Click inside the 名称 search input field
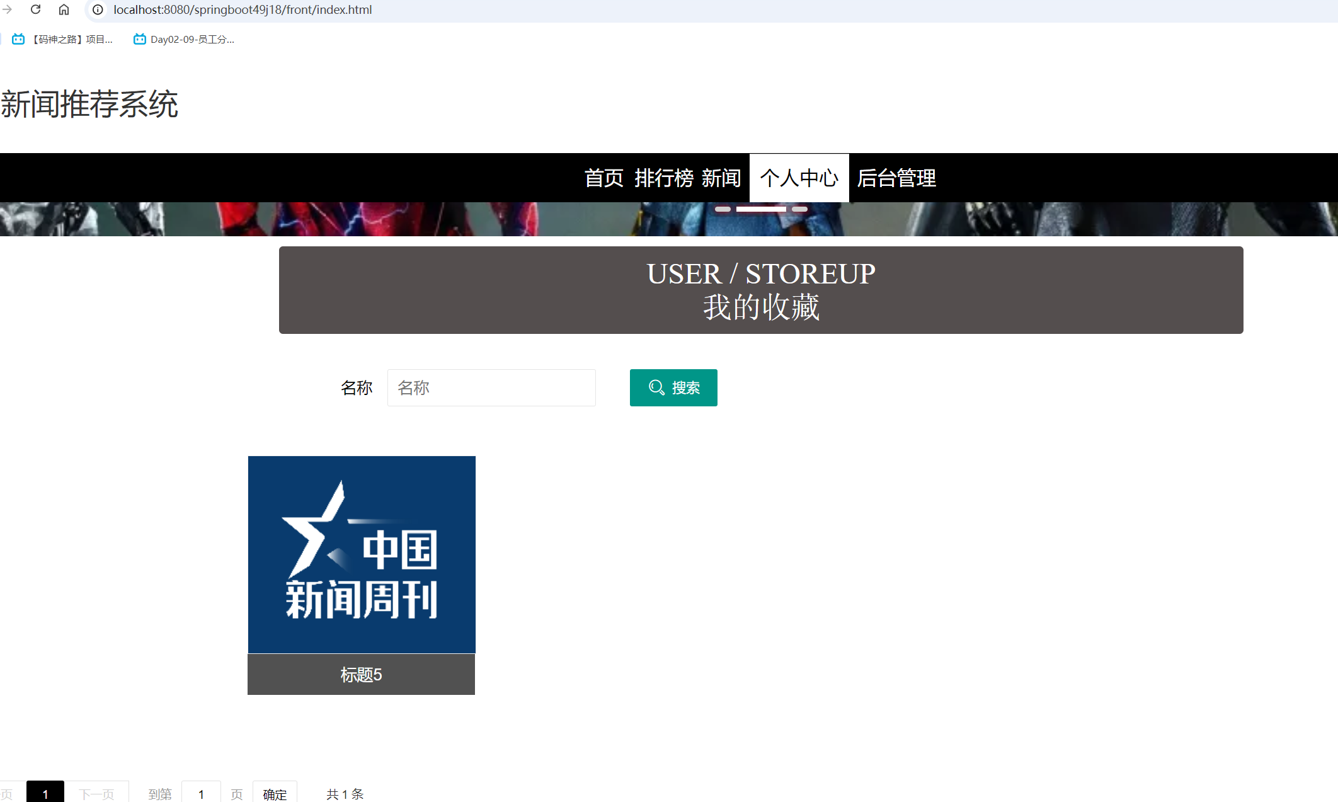 [x=491, y=387]
